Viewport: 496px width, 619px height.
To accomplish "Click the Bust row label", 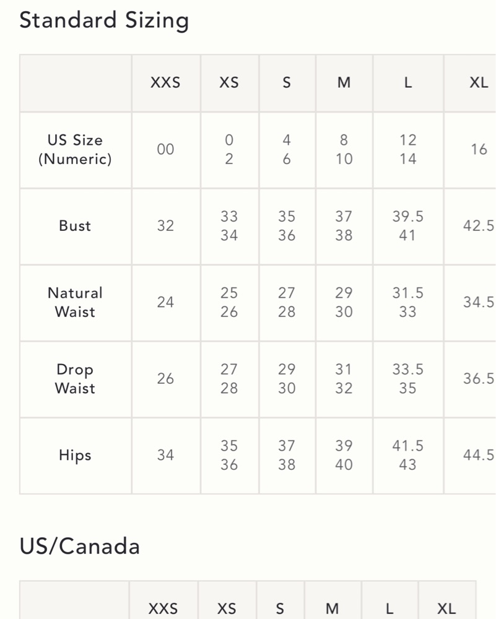I will click(x=75, y=226).
